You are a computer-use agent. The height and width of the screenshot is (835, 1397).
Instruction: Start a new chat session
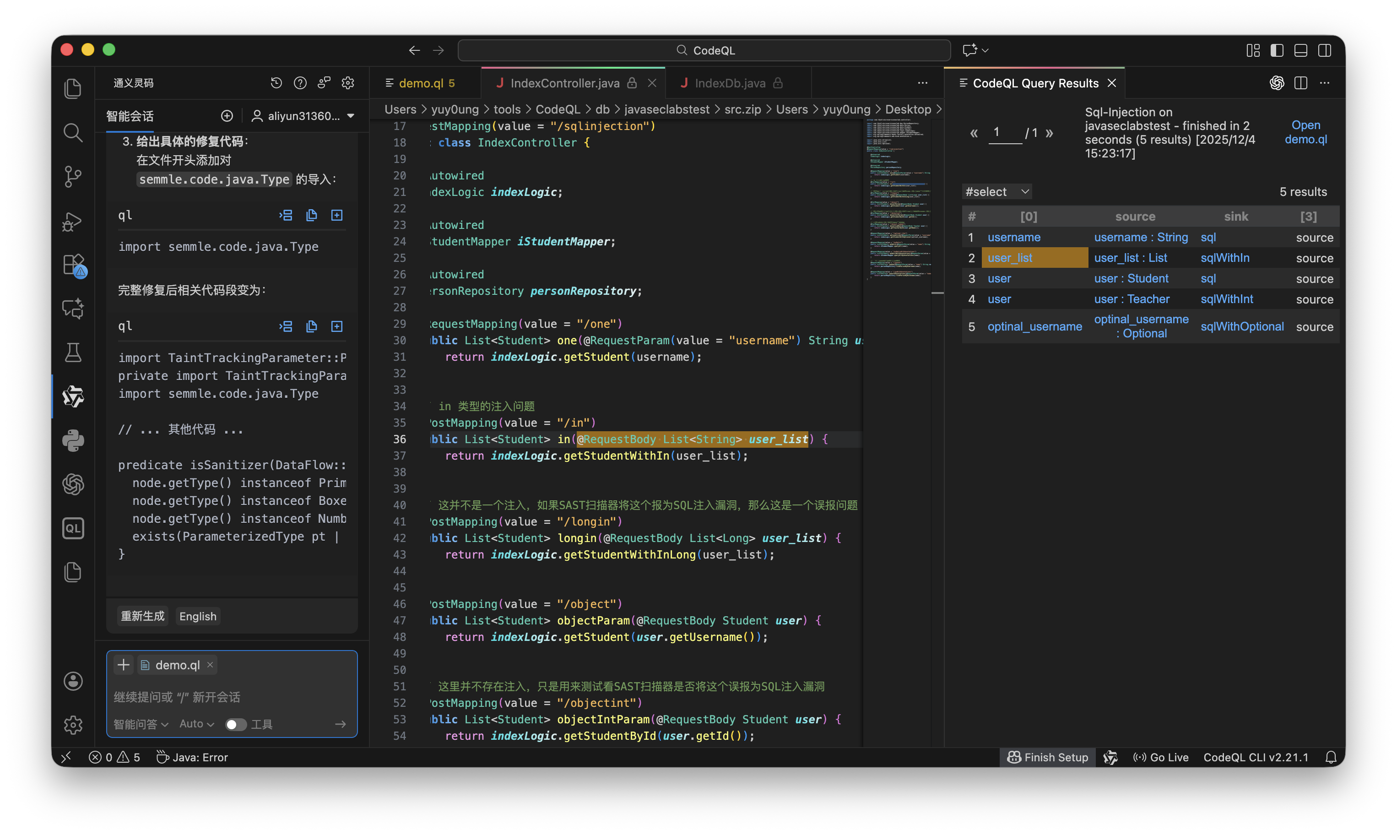(x=227, y=116)
